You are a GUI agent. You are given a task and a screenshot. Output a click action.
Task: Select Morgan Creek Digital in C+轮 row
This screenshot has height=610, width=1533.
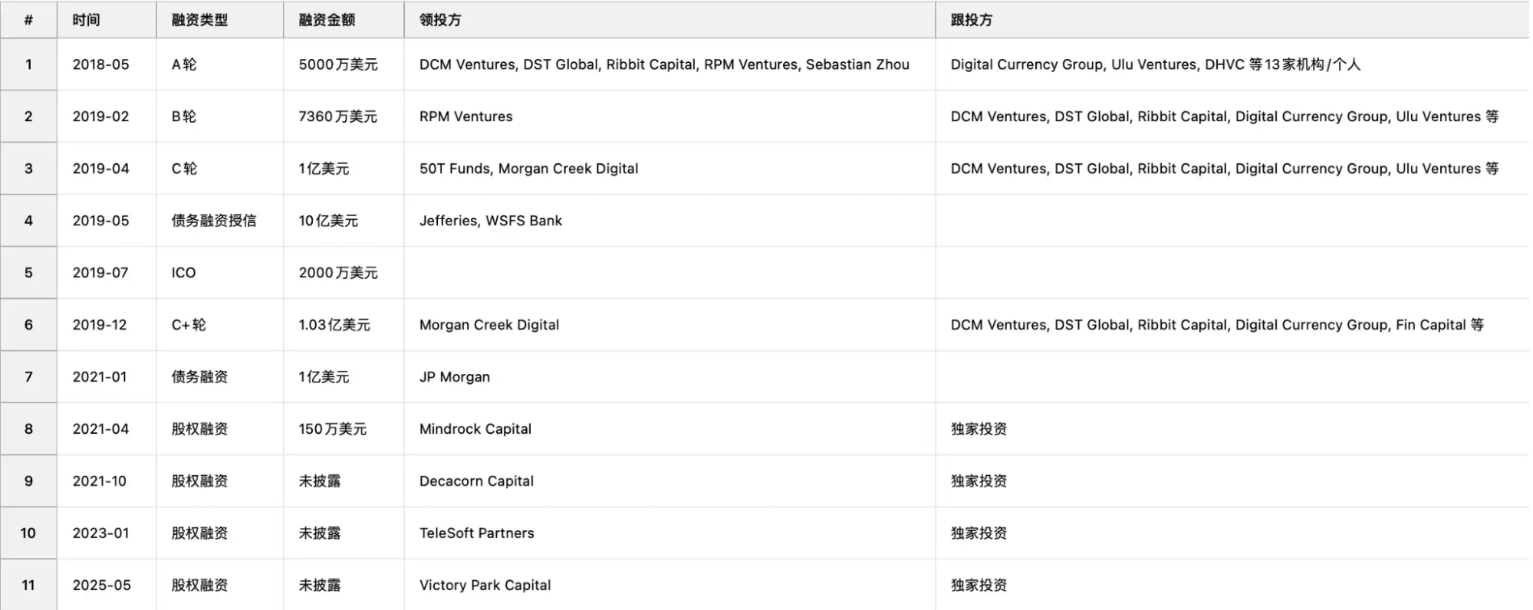[x=669, y=325]
